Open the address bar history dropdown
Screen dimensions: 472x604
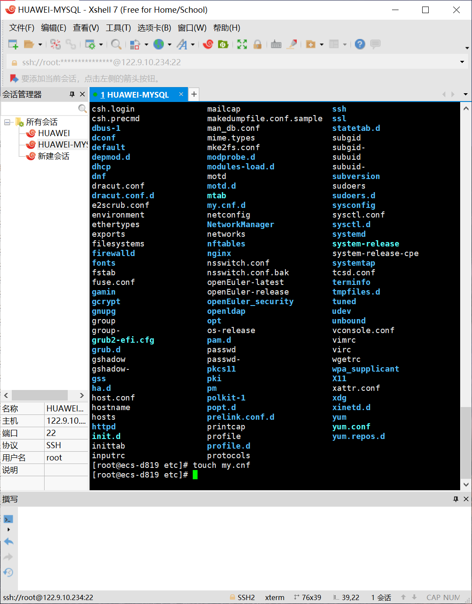click(462, 62)
